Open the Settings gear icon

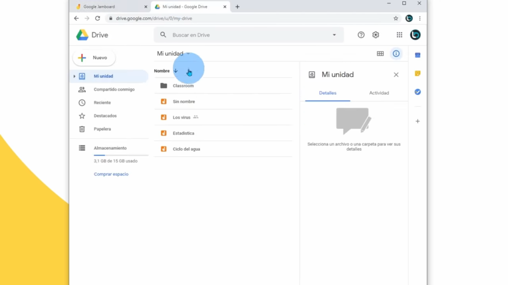(376, 35)
